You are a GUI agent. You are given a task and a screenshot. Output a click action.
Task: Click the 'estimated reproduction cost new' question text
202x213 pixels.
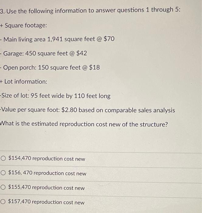point(84,124)
